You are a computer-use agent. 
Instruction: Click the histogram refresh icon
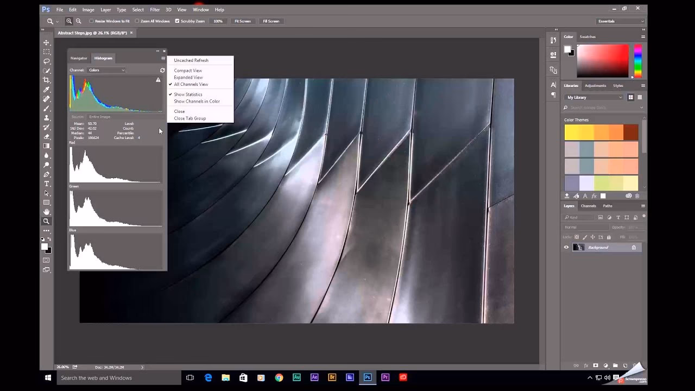pyautogui.click(x=162, y=70)
